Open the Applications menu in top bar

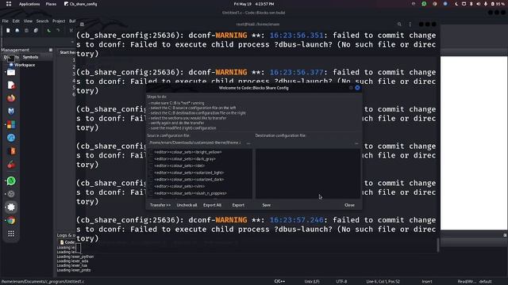(x=29, y=4)
